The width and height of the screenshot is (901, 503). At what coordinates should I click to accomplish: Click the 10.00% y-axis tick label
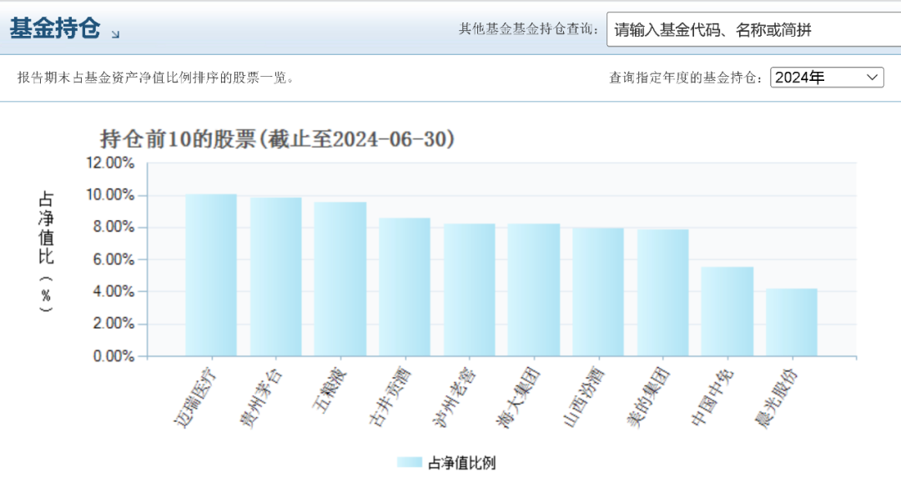[x=110, y=195]
